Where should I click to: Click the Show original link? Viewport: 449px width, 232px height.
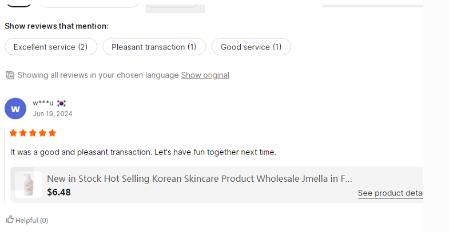pos(205,75)
